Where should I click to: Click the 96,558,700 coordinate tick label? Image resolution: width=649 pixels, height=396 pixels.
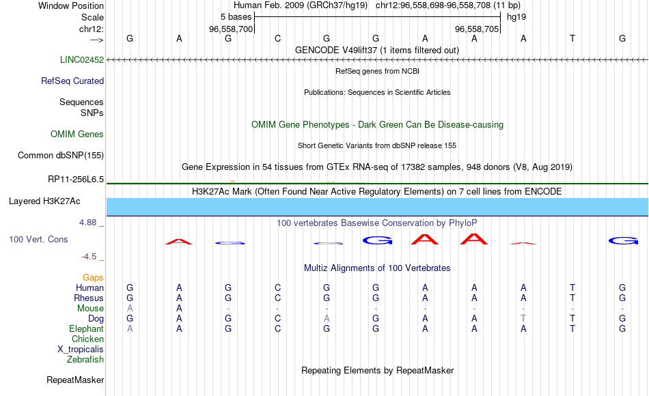230,29
